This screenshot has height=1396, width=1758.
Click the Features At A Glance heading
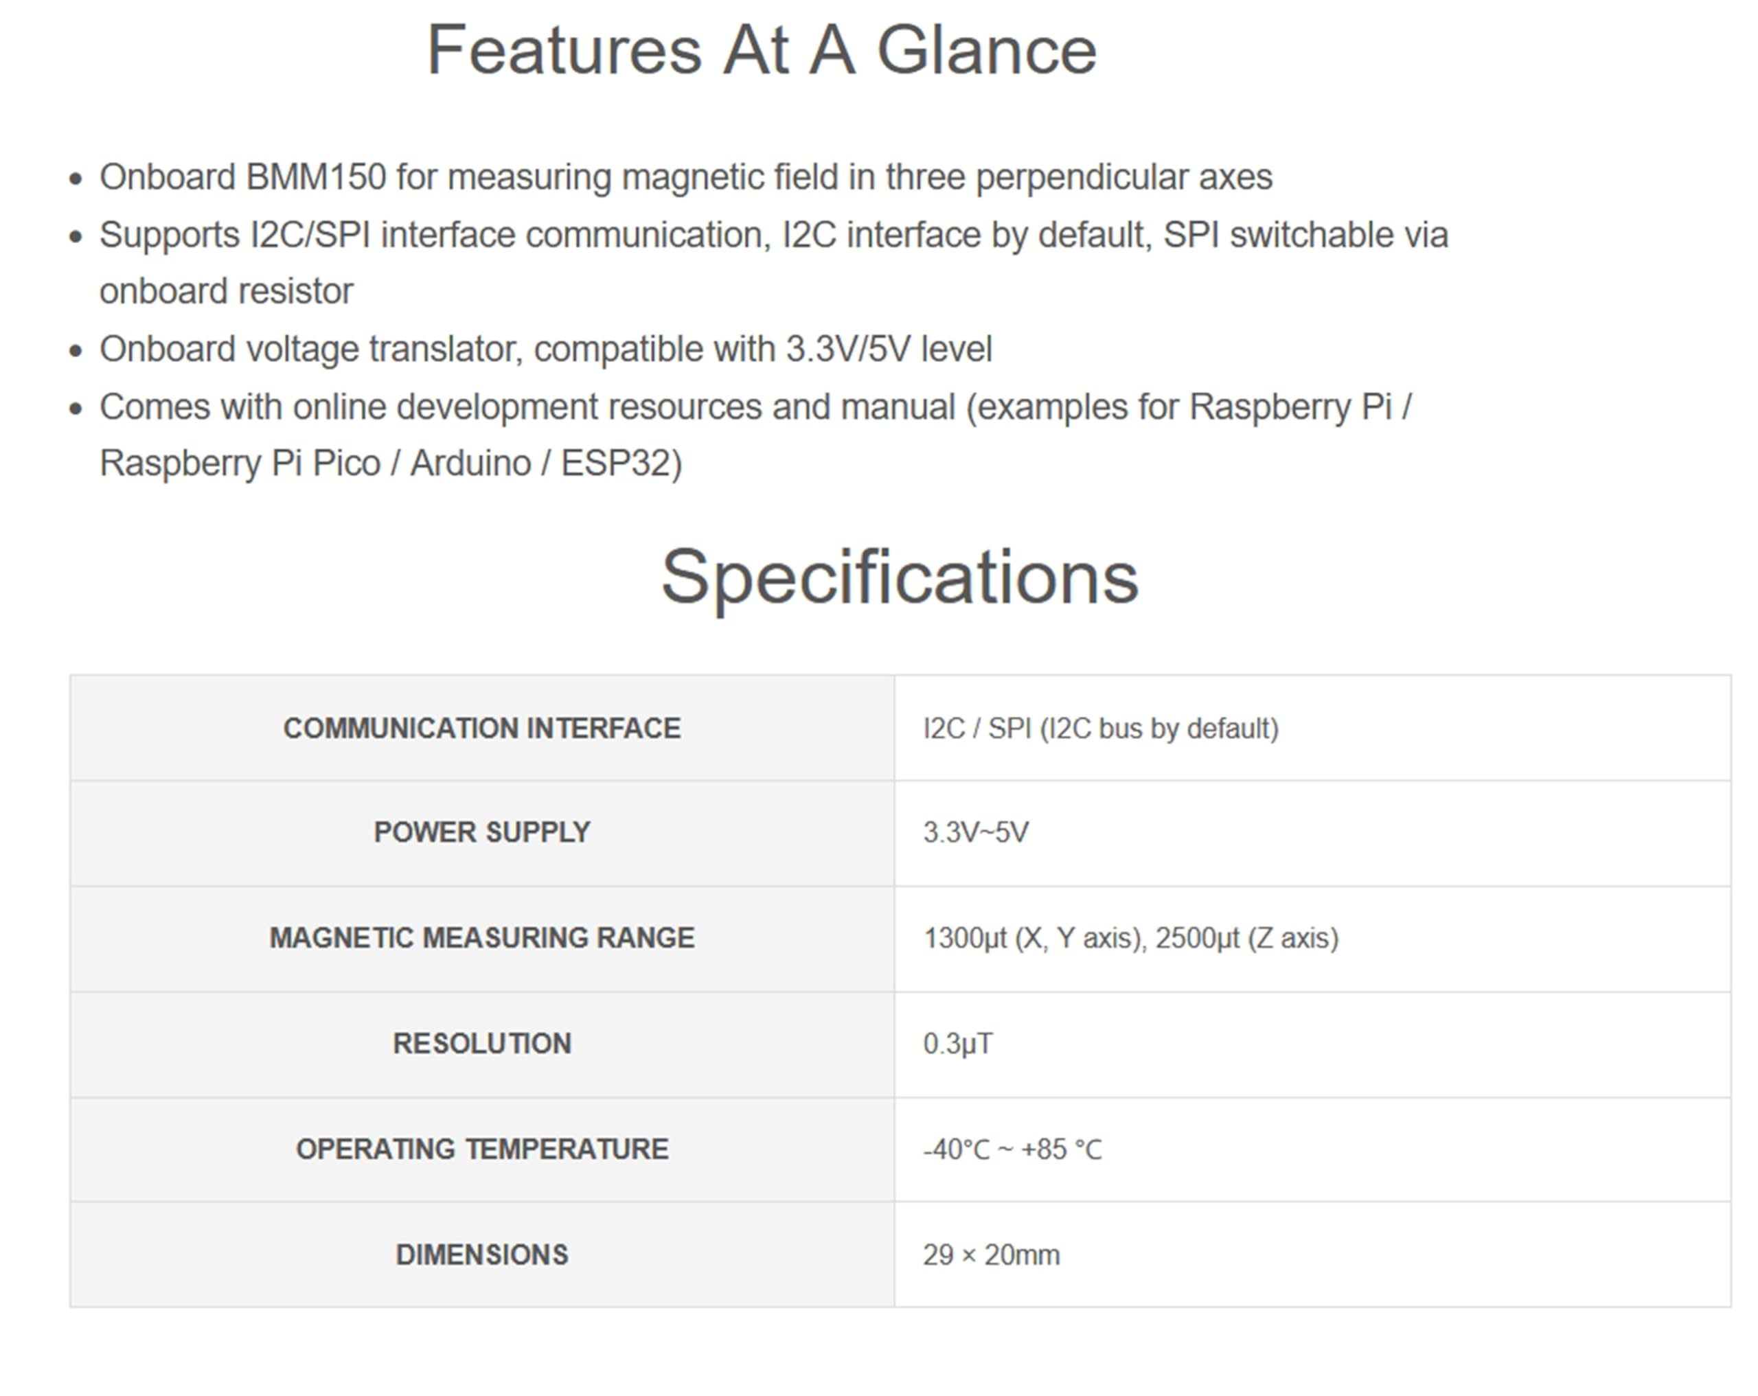click(762, 51)
